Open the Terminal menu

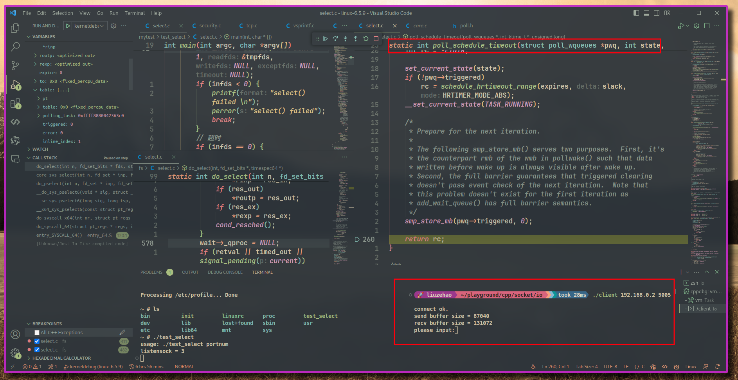tap(135, 13)
